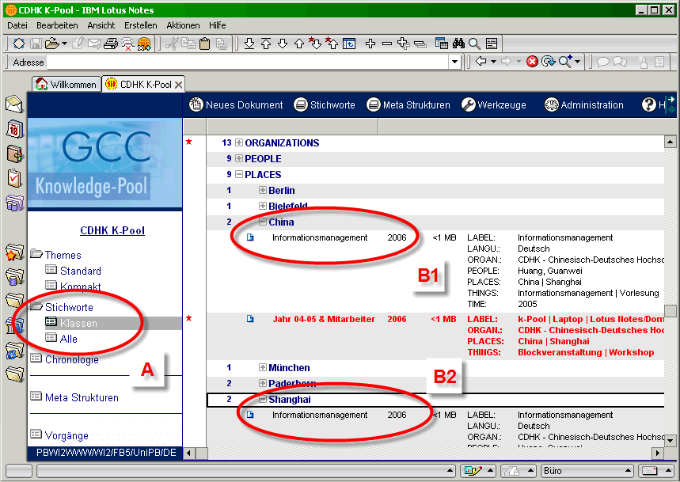
Task: Click the horizontal scrollbar right arrow
Action: 658,454
